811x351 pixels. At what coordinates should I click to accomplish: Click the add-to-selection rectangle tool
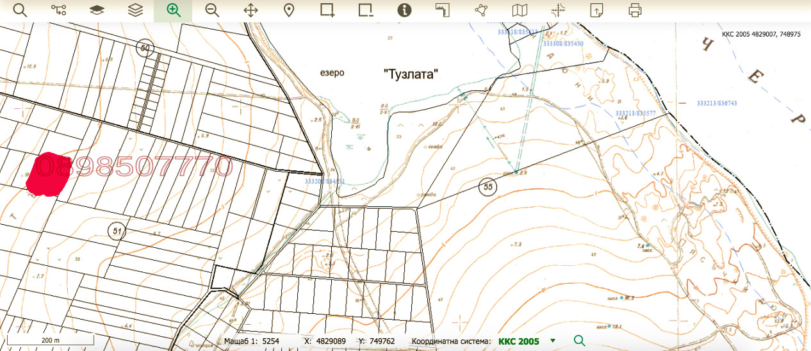327,10
